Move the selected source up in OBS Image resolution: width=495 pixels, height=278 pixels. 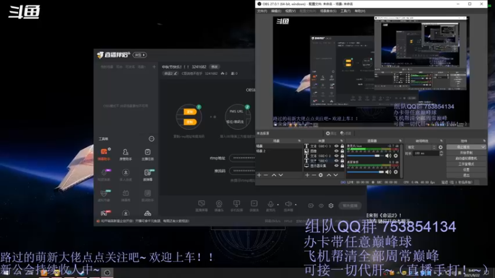329,175
